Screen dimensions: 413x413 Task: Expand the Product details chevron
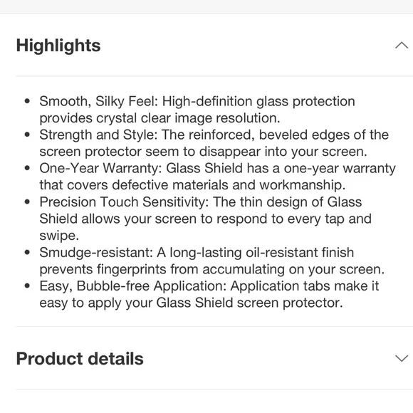click(x=402, y=358)
